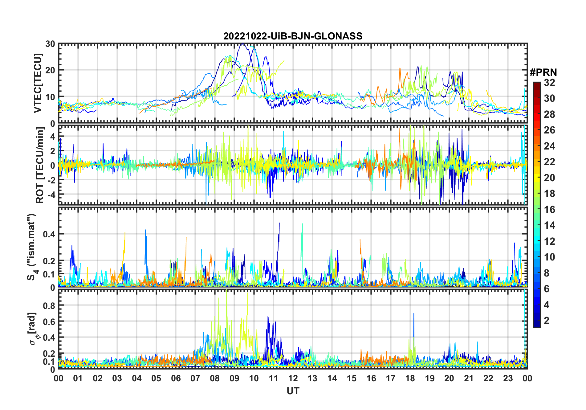Click the S4 axis label
This screenshot has height=410, width=586.
click(x=32, y=247)
